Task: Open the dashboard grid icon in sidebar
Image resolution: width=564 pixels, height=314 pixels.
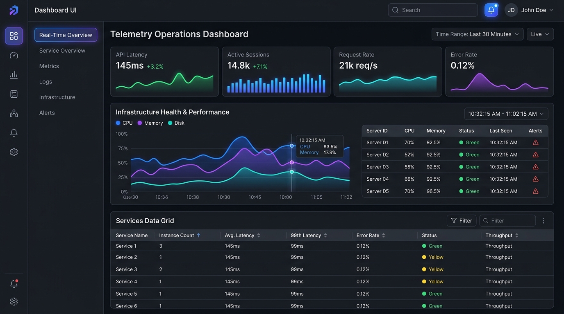Action: [x=14, y=36]
